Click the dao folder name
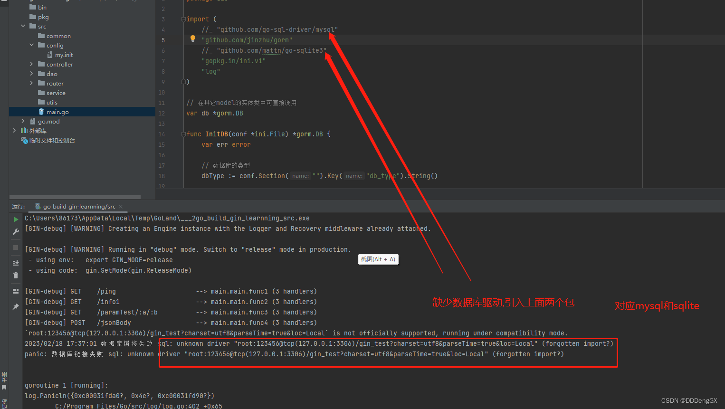Screen dimensions: 725x409 point(52,74)
